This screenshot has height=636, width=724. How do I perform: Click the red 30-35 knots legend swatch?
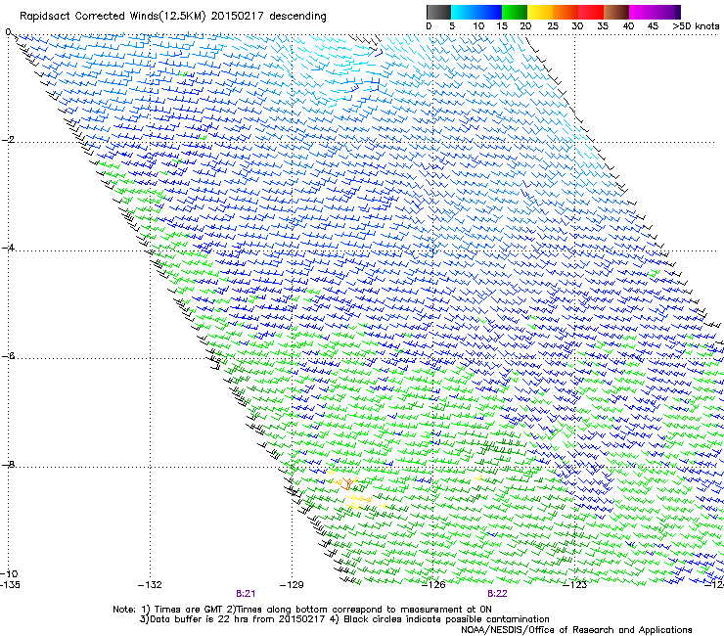pos(591,12)
